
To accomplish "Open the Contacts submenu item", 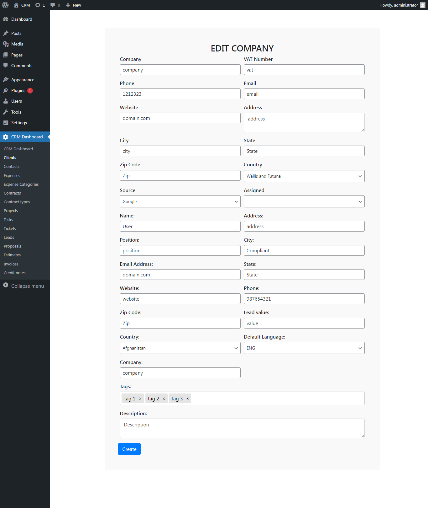I will click(x=12, y=166).
